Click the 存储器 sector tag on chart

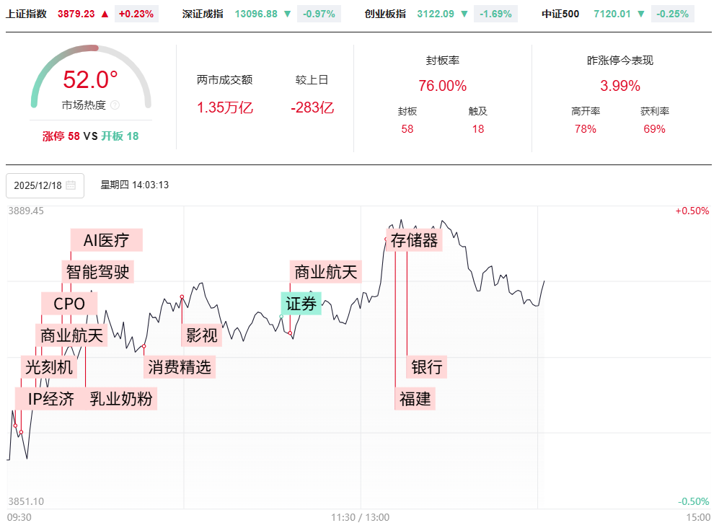pyautogui.click(x=414, y=240)
